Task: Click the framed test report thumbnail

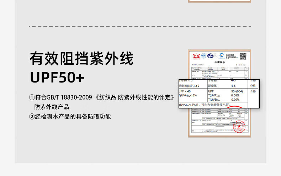Action: pyautogui.click(x=219, y=94)
